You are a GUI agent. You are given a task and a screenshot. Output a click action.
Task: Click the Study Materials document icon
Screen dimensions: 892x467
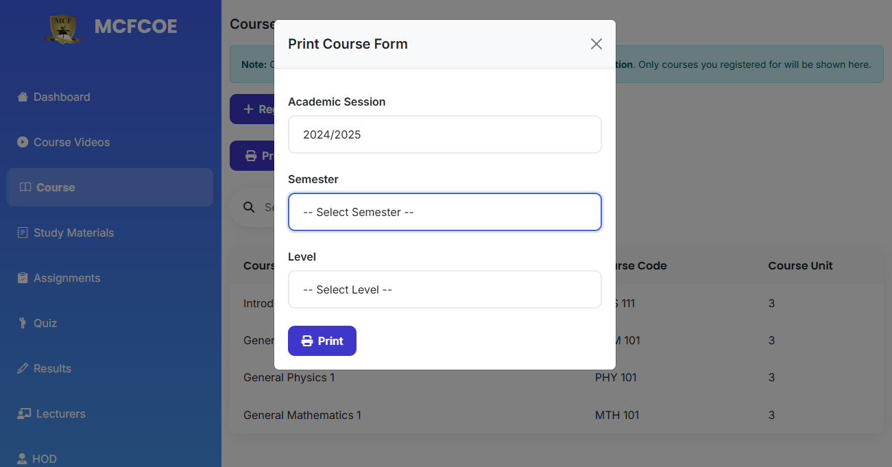(x=22, y=232)
